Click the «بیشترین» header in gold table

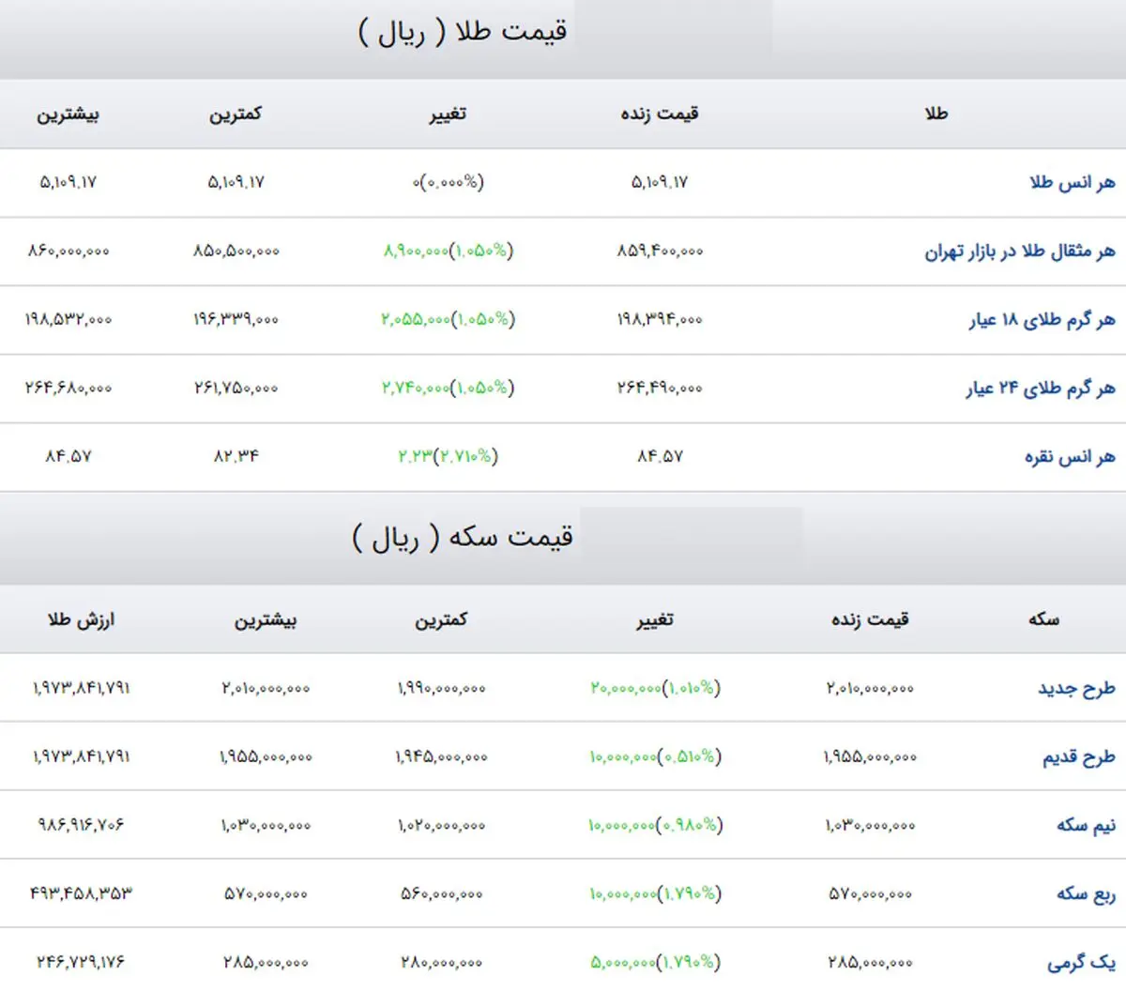pos(68,114)
